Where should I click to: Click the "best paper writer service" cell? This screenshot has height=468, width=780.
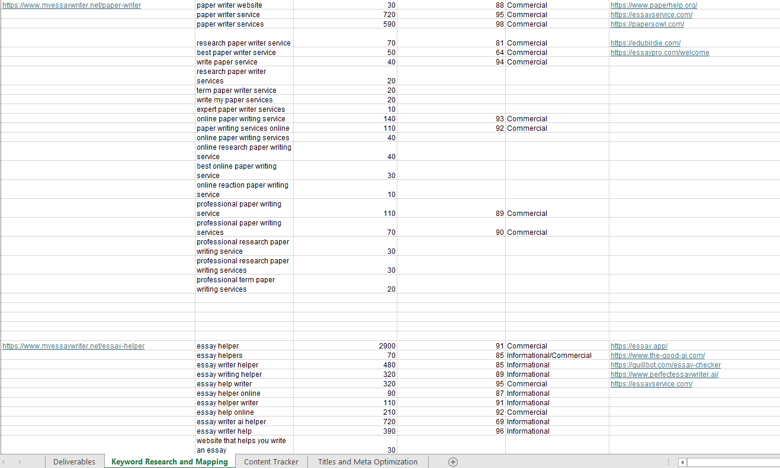[x=244, y=53]
